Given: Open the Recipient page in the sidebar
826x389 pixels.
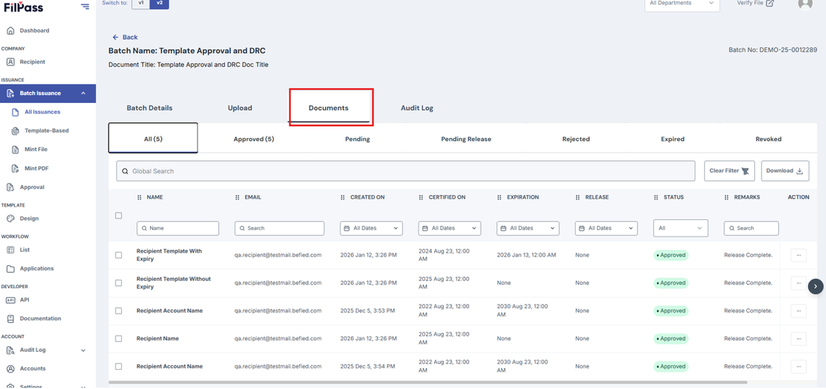Looking at the screenshot, I should pyautogui.click(x=32, y=62).
